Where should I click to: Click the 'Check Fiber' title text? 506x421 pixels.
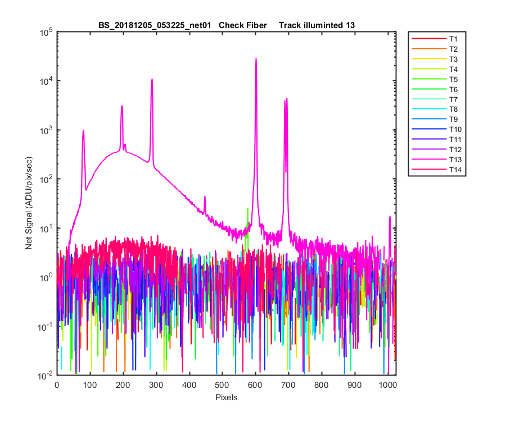243,25
